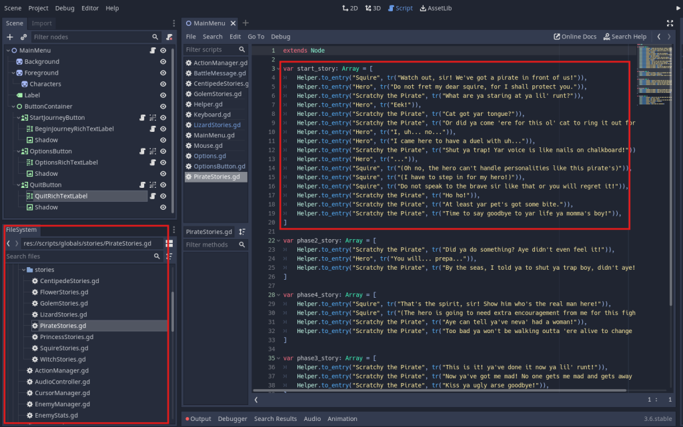Switch to the Debugger bottom panel tab
The width and height of the screenshot is (683, 427).
click(233, 419)
